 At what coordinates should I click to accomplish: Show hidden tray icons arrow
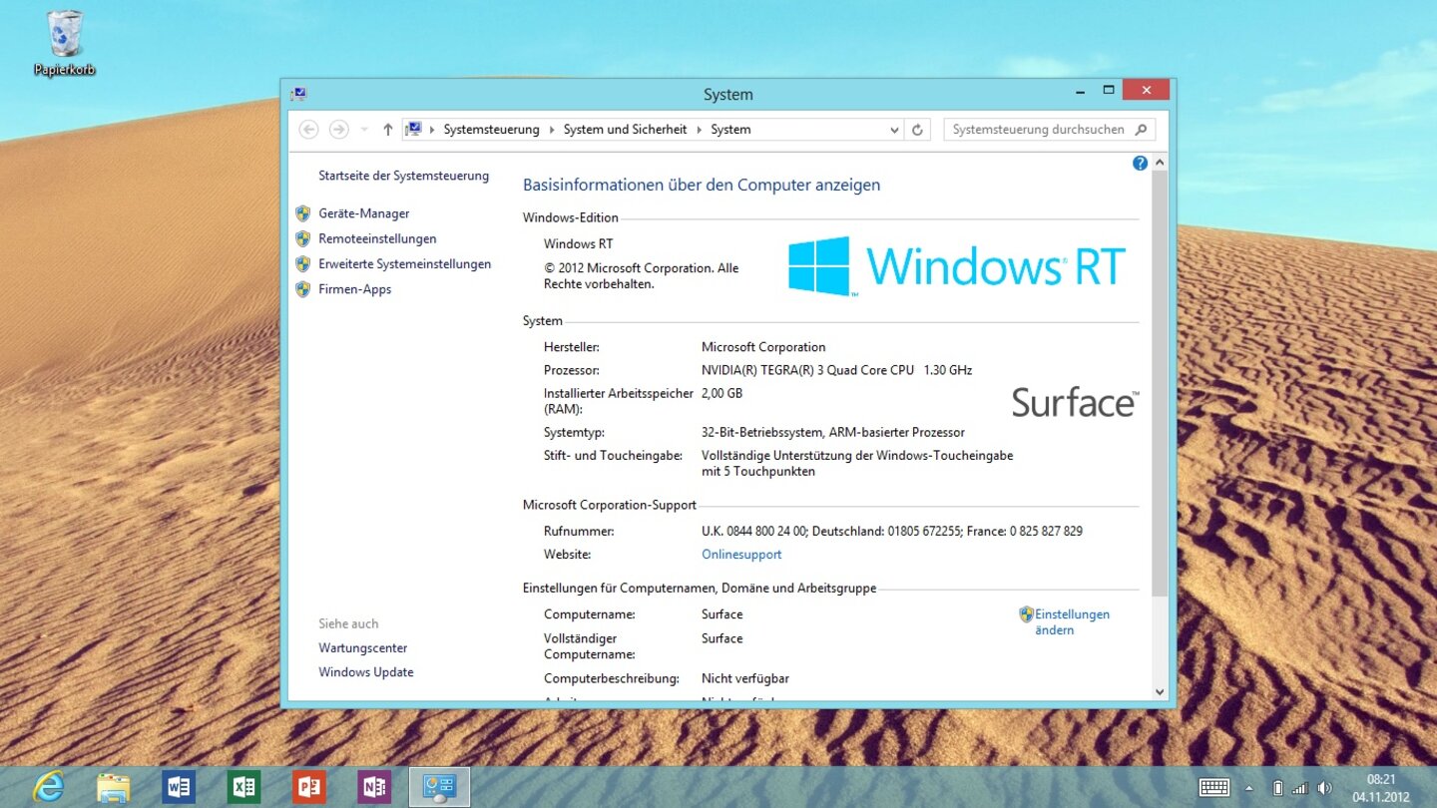click(x=1248, y=788)
